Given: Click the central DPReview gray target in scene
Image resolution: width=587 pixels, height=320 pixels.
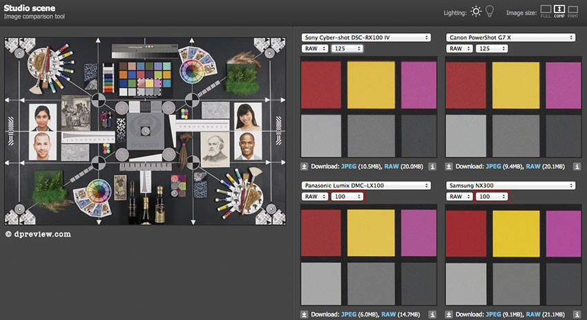Looking at the screenshot, I should point(145,131).
